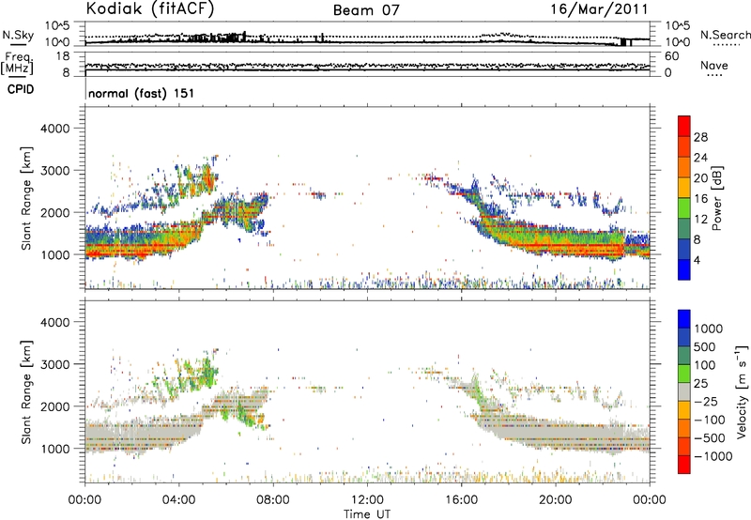Select 'Slant Range [km]' label of velocity panel
The image size is (751, 520).
click(26, 392)
